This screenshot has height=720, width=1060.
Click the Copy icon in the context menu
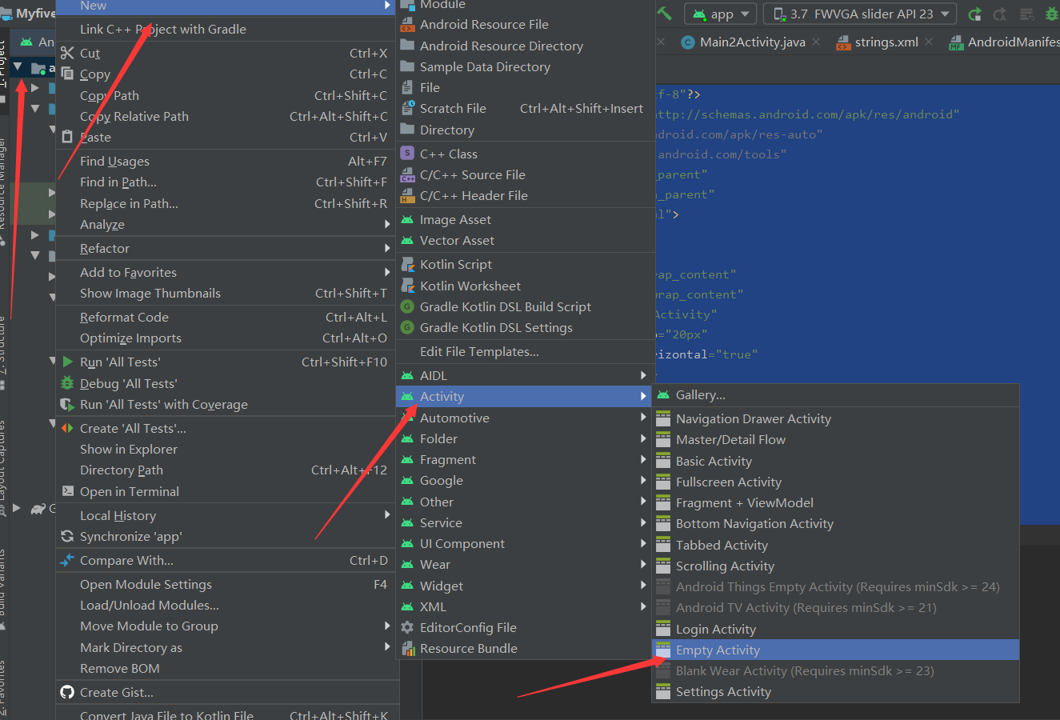(67, 74)
